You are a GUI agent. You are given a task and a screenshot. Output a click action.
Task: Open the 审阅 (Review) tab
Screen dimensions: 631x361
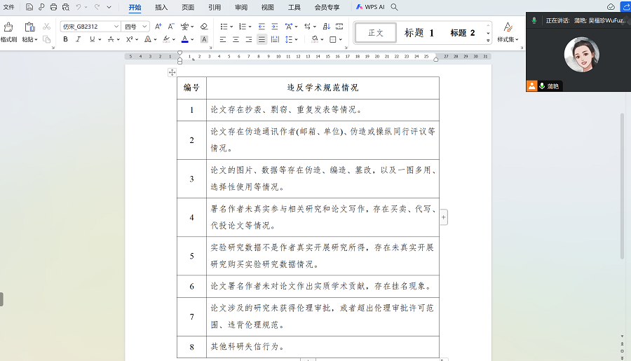(240, 7)
